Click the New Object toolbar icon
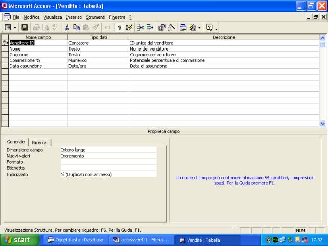The image size is (328, 246). coord(193,28)
